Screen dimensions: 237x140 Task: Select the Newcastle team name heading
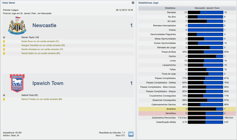click(x=44, y=26)
